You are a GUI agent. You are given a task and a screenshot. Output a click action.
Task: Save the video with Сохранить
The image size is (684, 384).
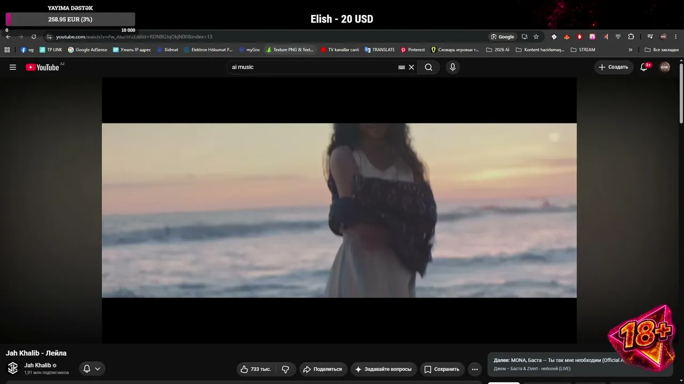pyautogui.click(x=442, y=369)
